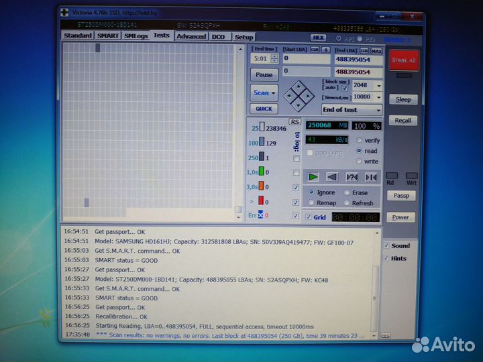Click the red Break All button
This screenshot has width=483, height=362.
(404, 60)
